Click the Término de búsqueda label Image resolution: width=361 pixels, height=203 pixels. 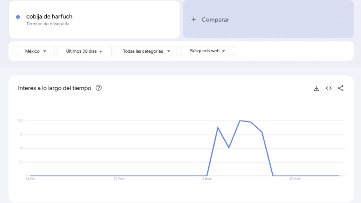48,24
